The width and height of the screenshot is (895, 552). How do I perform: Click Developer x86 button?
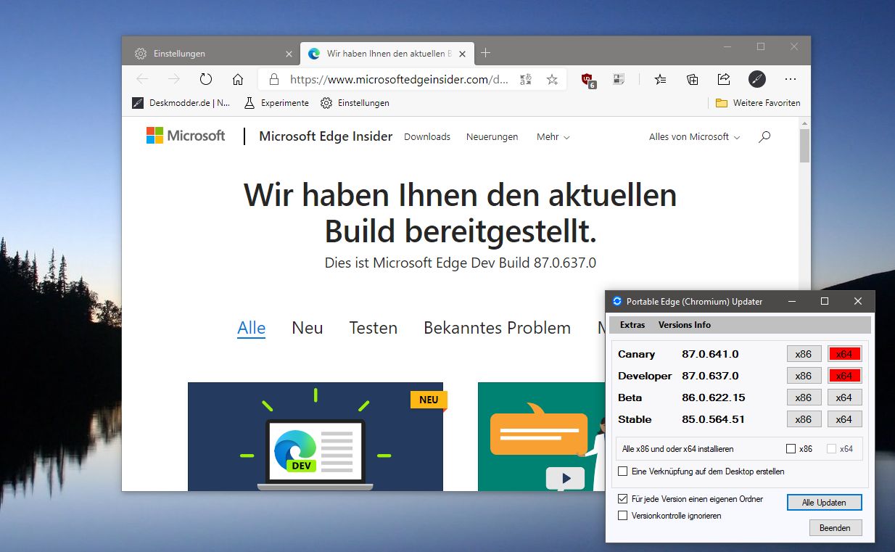804,376
